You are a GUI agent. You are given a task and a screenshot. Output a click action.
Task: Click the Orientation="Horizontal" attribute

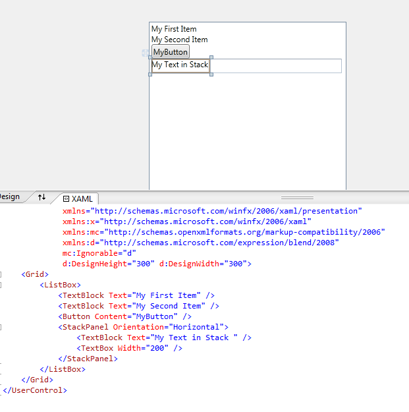[168, 327]
